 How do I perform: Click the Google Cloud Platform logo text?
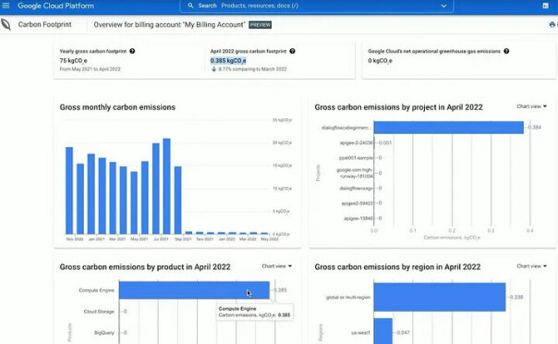[55, 6]
